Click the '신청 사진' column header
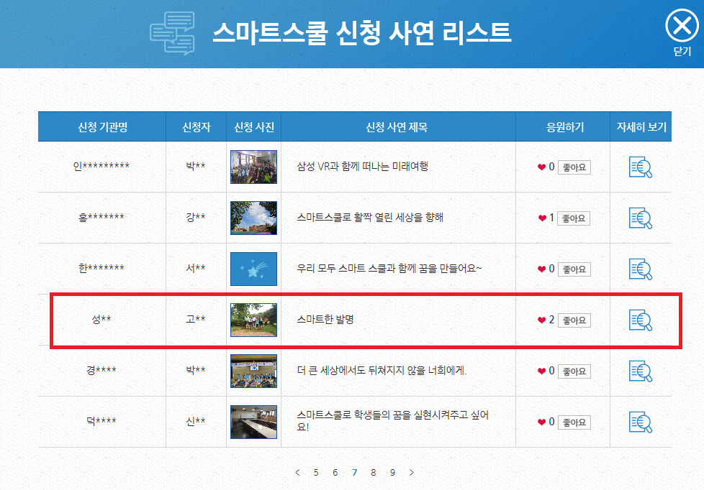This screenshot has height=490, width=704. pos(254,127)
